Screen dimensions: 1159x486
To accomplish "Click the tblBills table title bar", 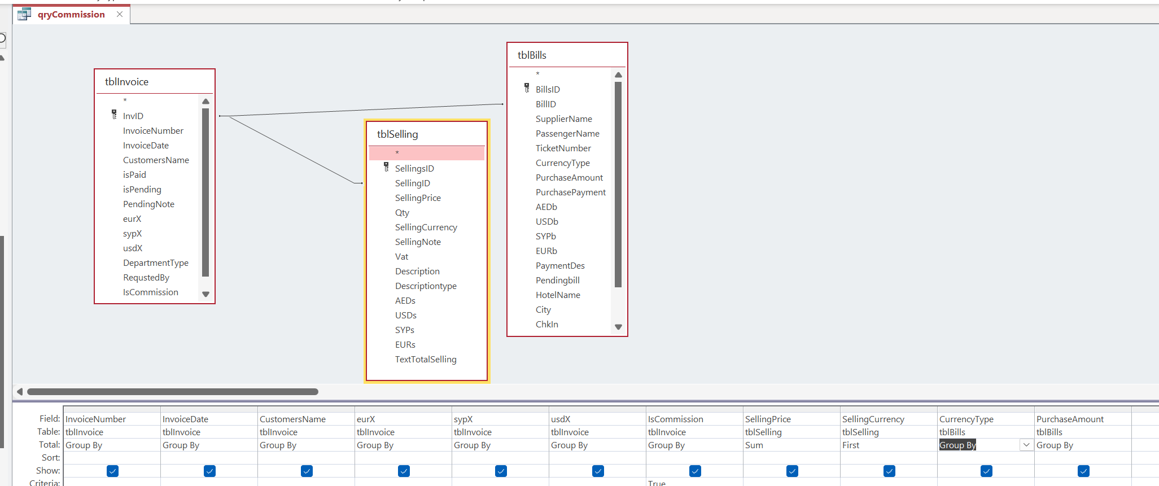I will [x=567, y=55].
